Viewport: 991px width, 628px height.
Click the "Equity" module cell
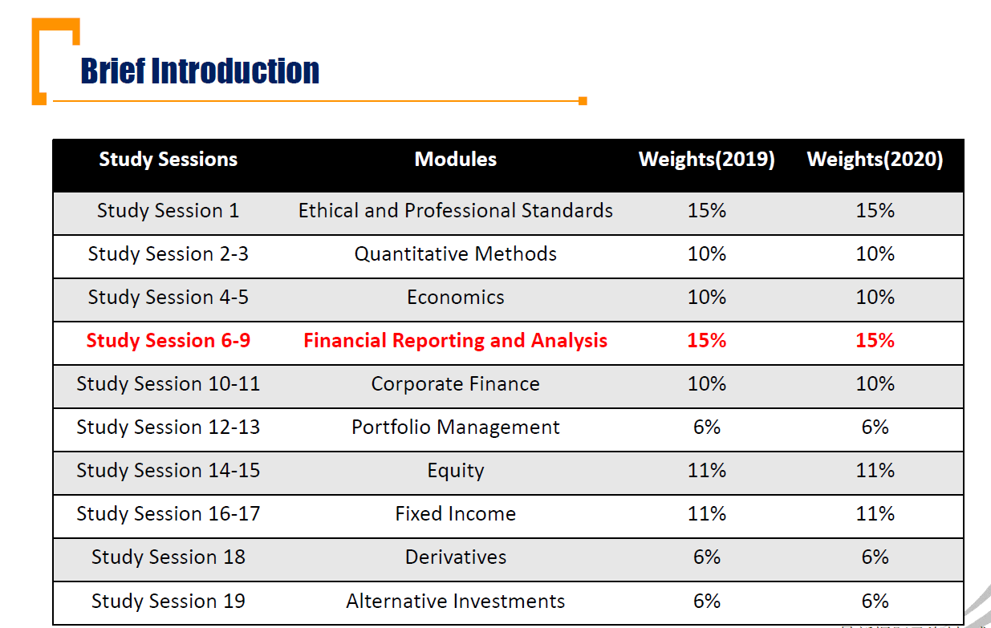[x=455, y=471]
